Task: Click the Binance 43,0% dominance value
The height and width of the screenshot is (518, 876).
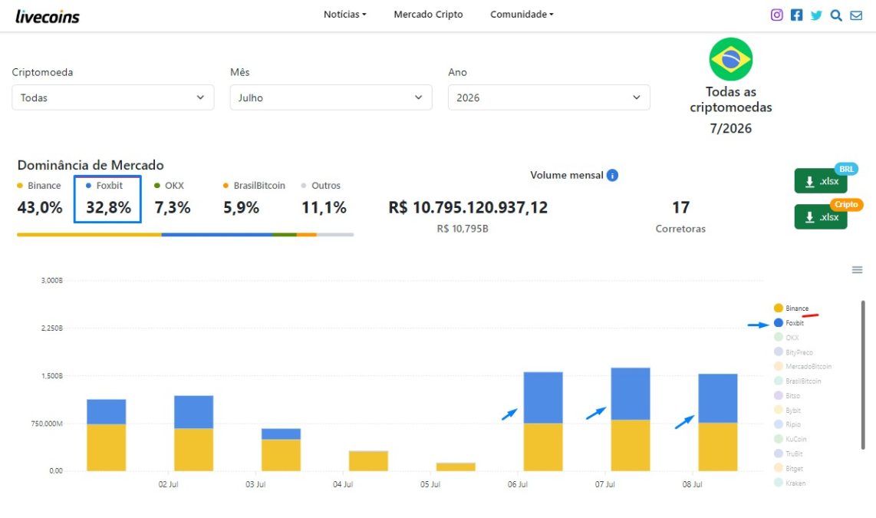Action: pos(40,208)
